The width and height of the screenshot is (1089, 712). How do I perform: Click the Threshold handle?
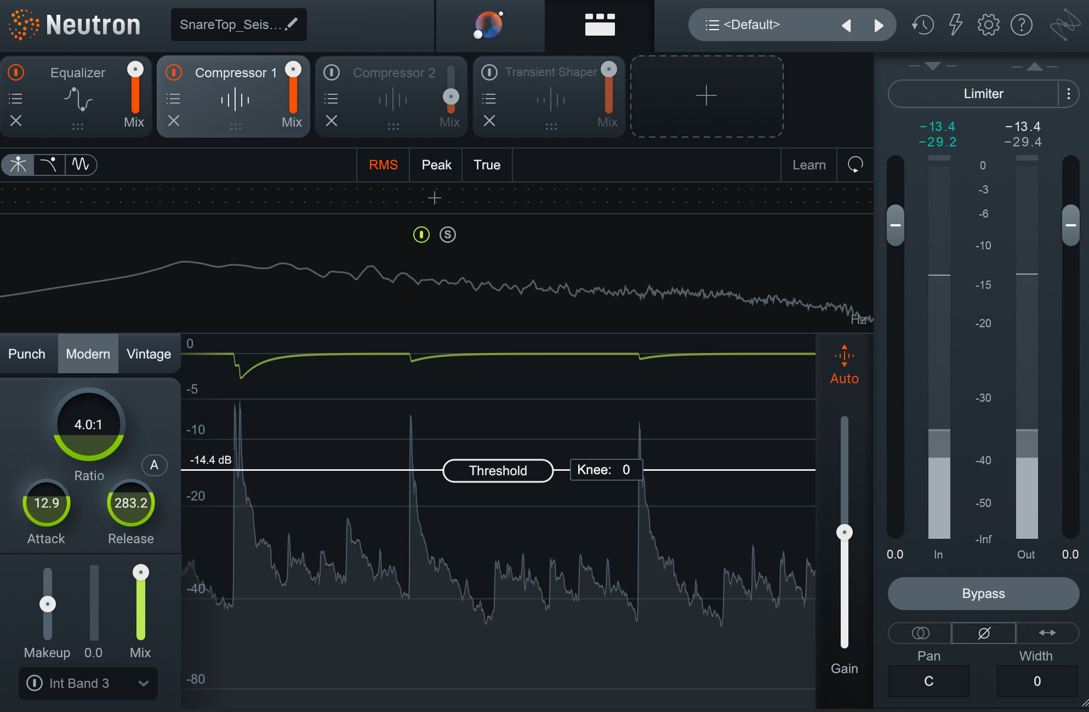pyautogui.click(x=498, y=471)
